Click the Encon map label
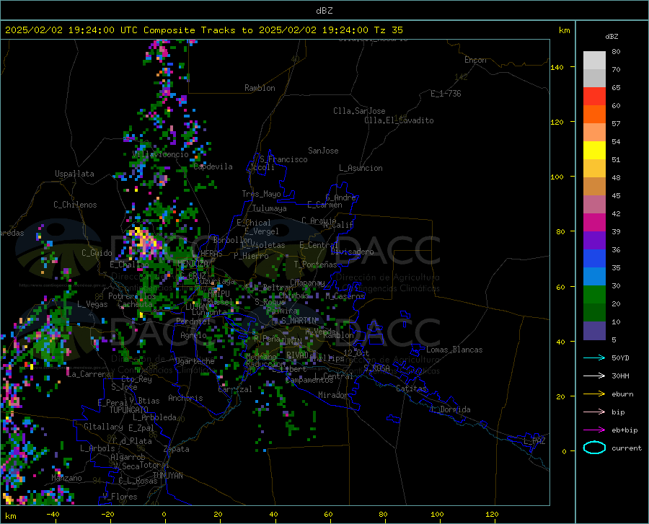Viewport: 649px width, 524px height. (475, 60)
